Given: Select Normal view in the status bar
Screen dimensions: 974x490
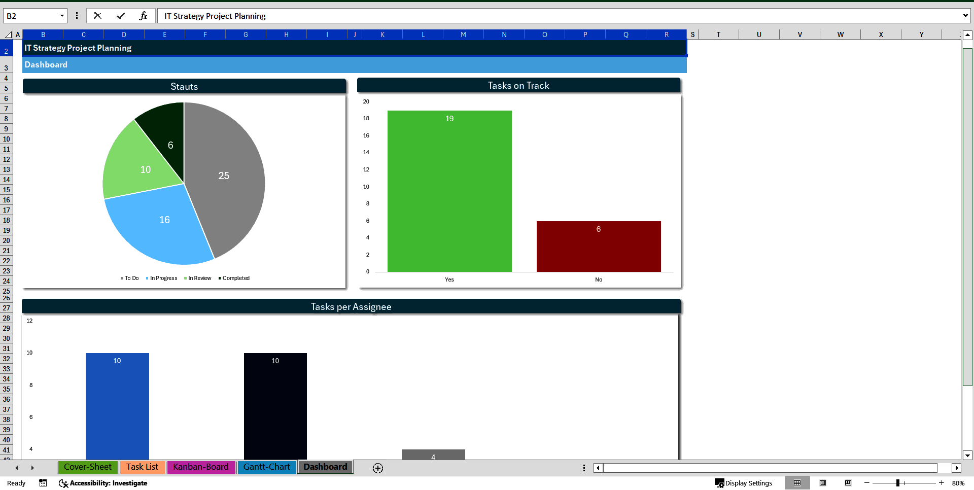Looking at the screenshot, I should 798,483.
